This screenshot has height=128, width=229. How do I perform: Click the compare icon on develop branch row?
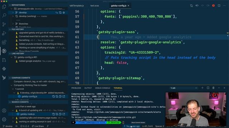point(60,13)
